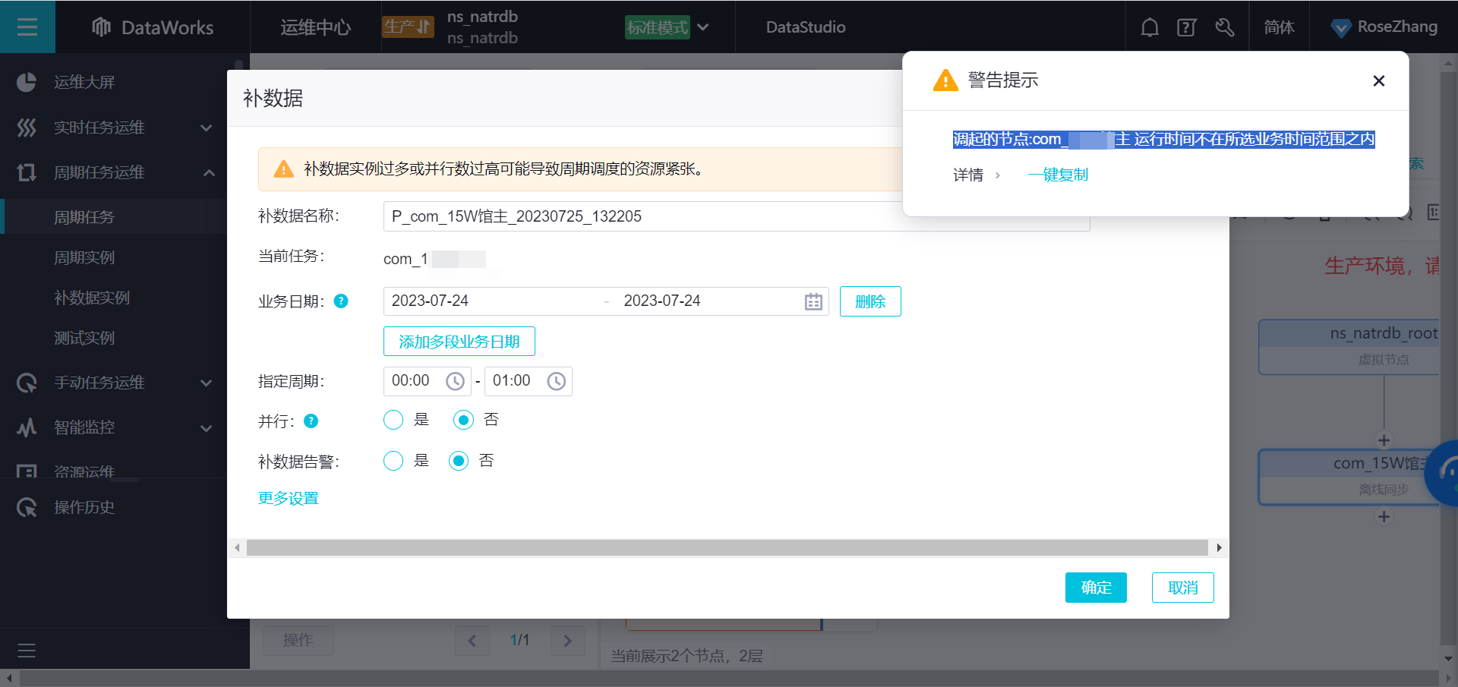Click the 实时任务运维 stream icon
1458x687 pixels.
(27, 128)
